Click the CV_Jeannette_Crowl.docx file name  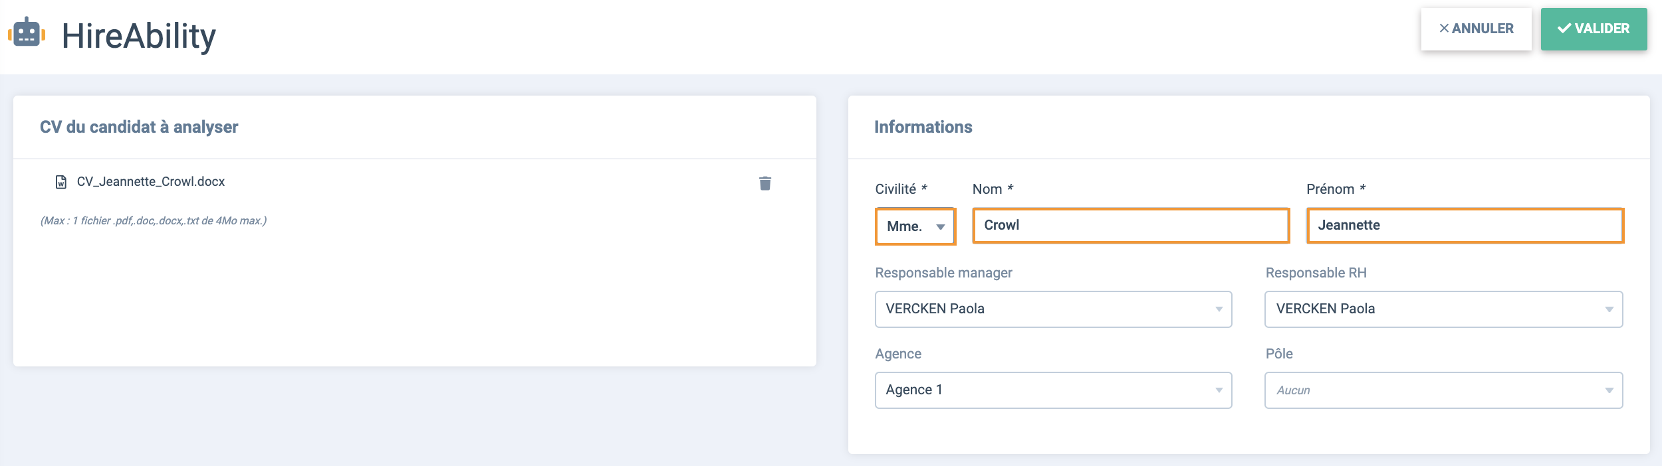(151, 182)
